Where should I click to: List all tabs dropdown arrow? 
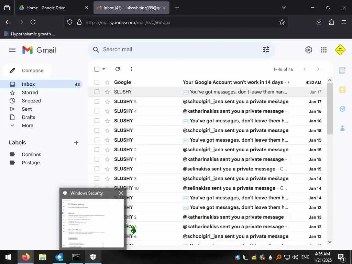coord(284,8)
